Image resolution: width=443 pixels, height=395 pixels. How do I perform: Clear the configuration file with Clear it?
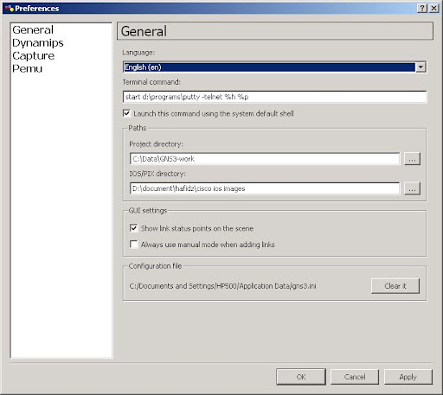pos(395,286)
